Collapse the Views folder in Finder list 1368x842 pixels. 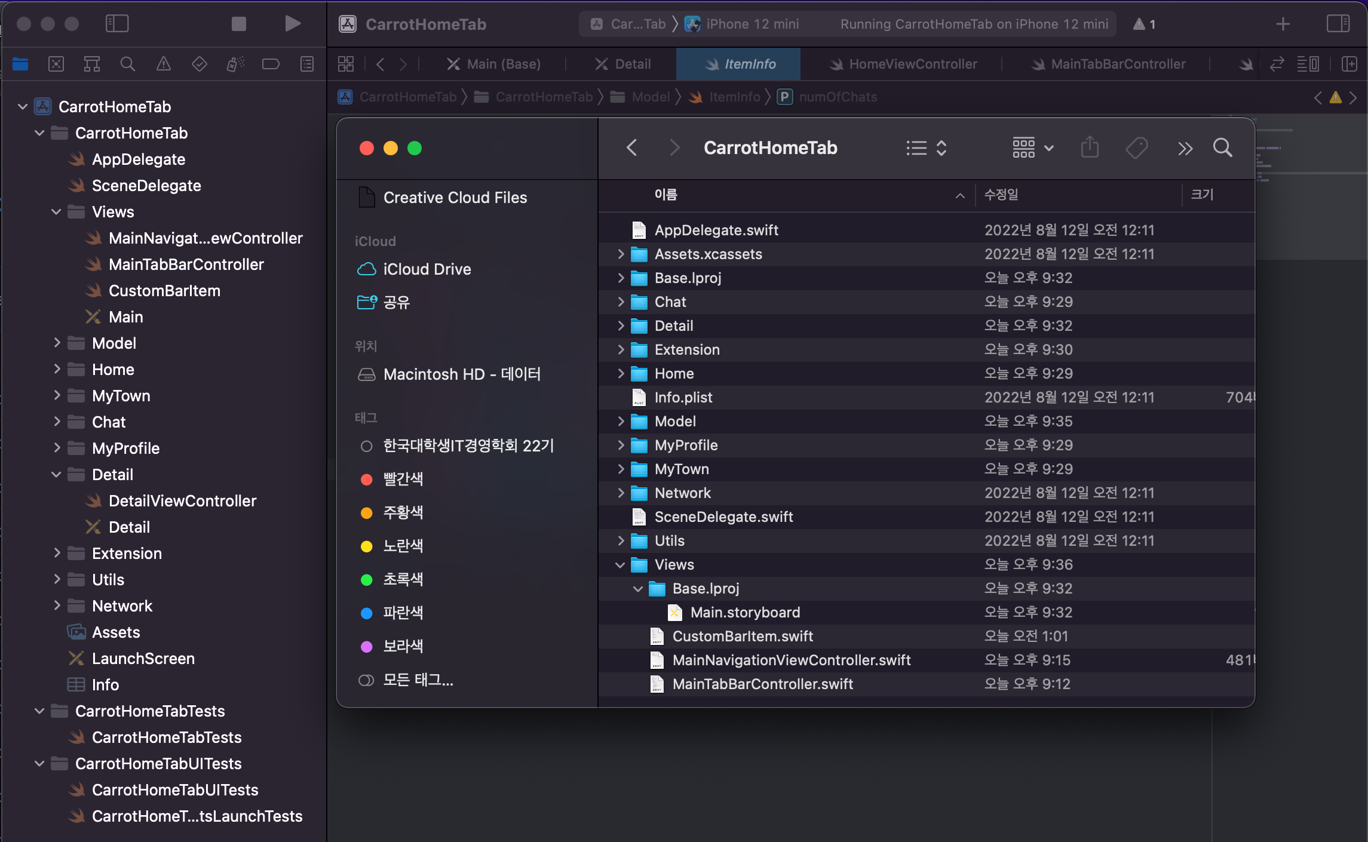[x=620, y=565]
